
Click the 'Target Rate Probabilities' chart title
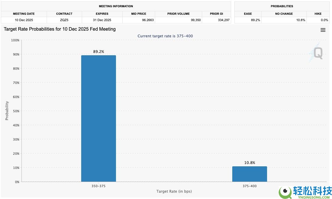coord(60,29)
